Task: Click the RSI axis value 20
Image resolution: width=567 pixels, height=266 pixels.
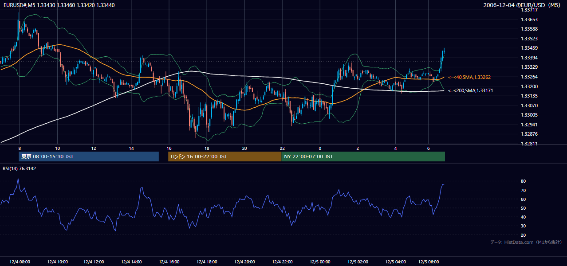Action: point(524,235)
